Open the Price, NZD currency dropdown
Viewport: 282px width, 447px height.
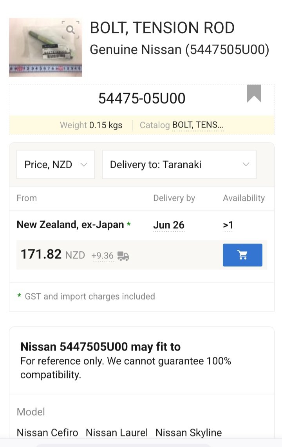point(56,165)
